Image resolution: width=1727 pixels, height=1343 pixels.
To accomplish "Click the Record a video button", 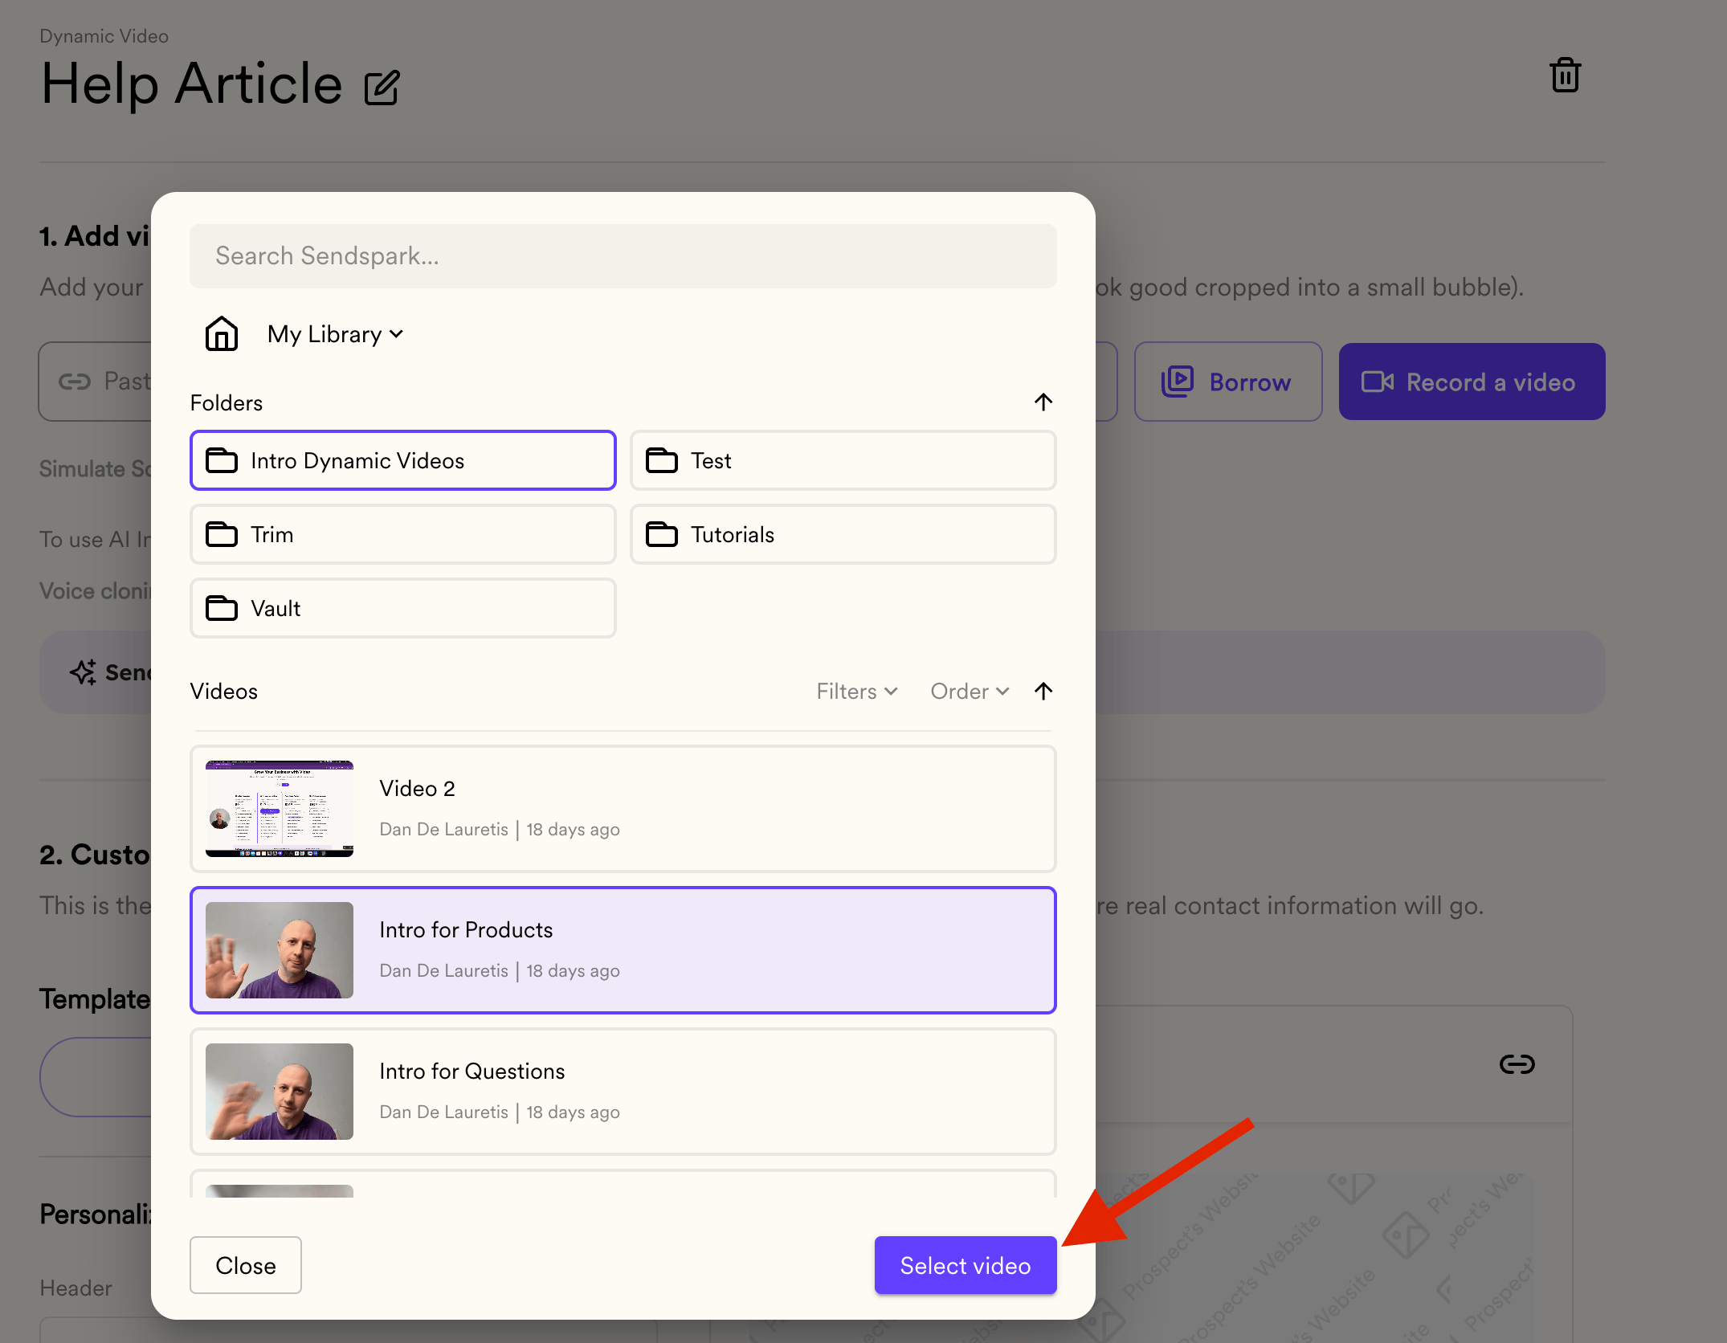I will [x=1472, y=382].
